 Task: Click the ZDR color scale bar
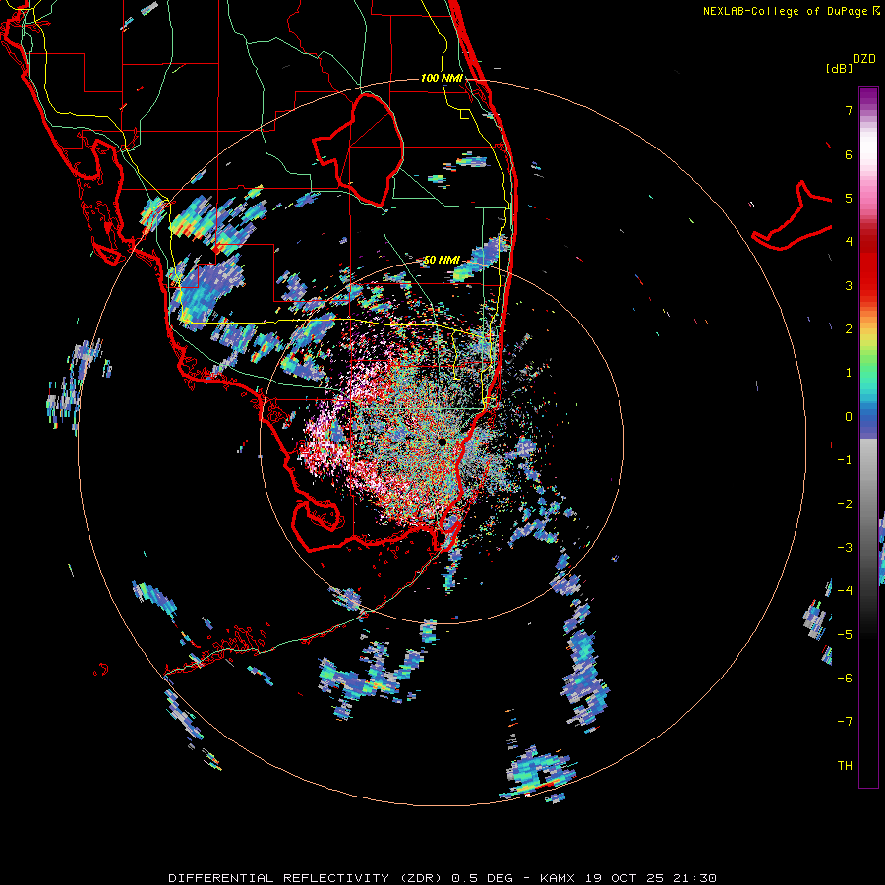click(868, 437)
